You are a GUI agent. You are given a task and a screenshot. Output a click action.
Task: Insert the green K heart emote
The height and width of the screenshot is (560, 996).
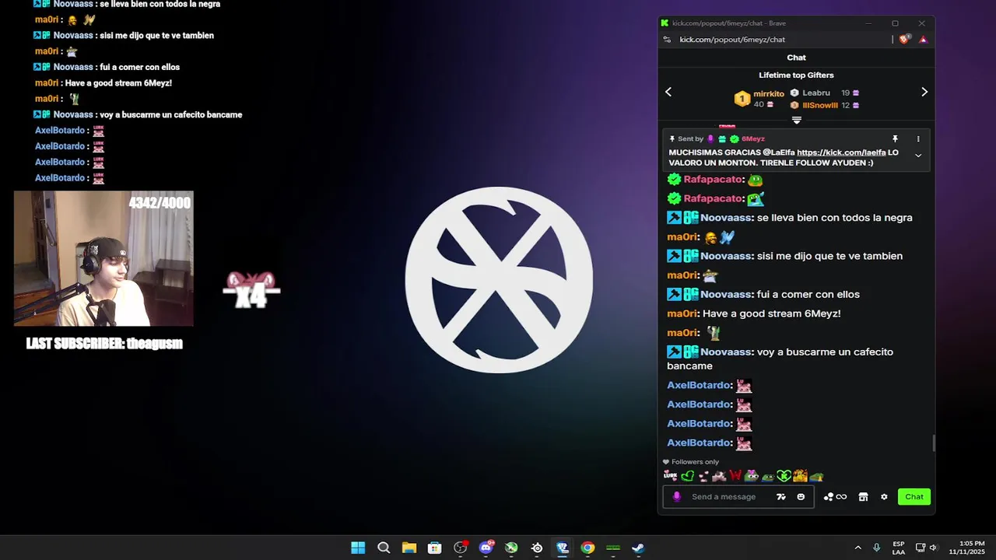pos(784,476)
